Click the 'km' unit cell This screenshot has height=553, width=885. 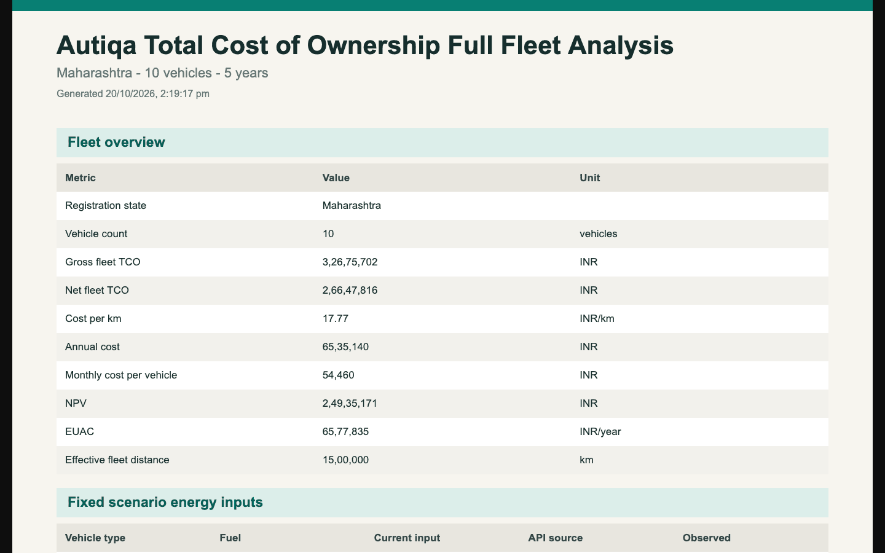coord(587,460)
